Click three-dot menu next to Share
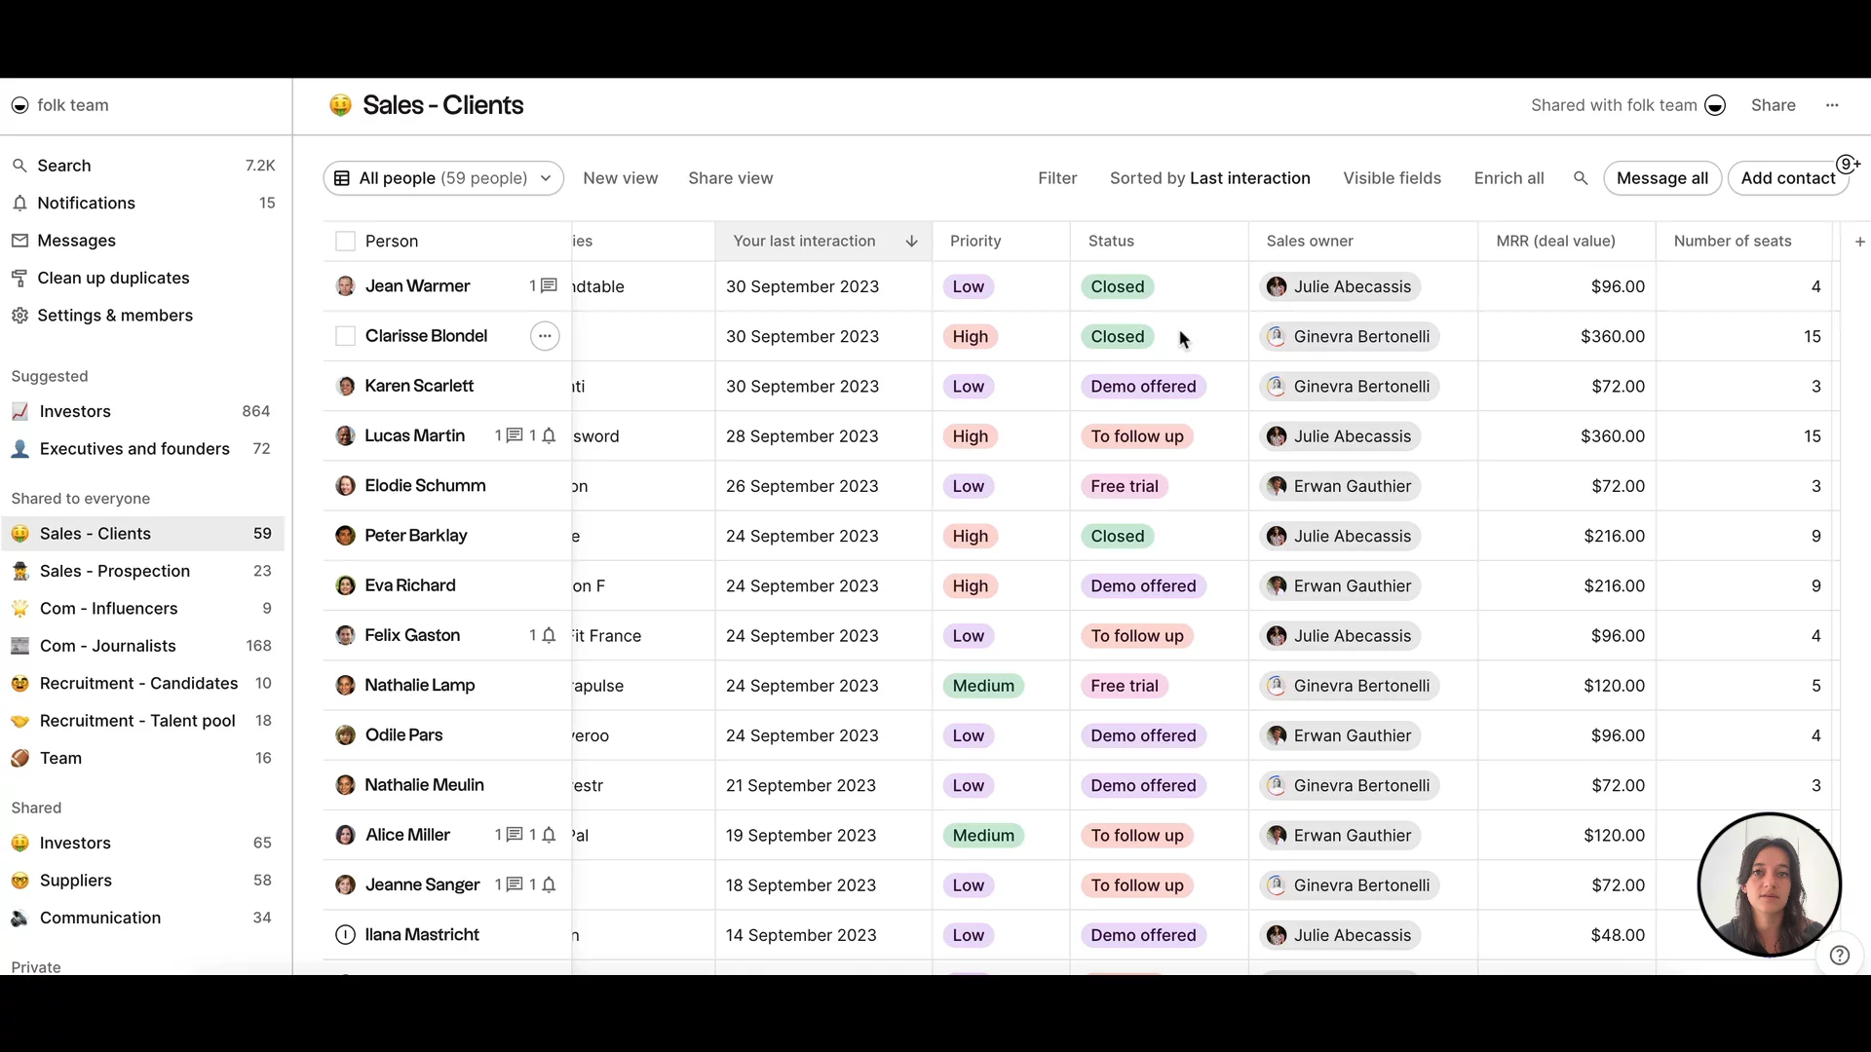The height and width of the screenshot is (1052, 1871). point(1832,105)
